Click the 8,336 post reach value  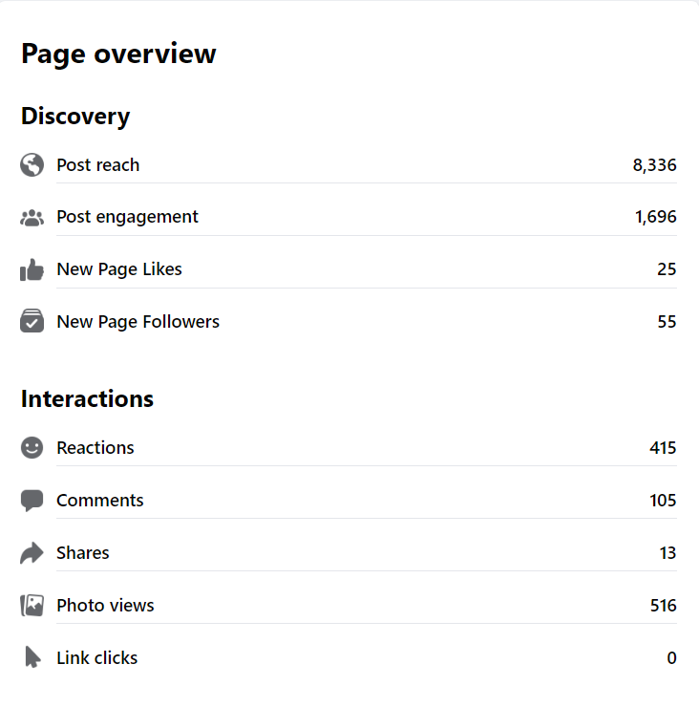[x=654, y=165]
